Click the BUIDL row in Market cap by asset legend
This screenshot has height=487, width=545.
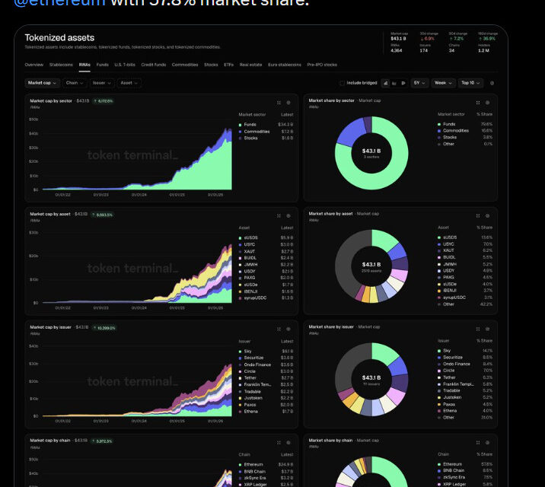[266, 258]
